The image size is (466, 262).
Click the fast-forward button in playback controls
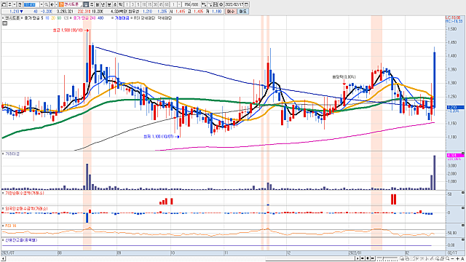(372, 258)
